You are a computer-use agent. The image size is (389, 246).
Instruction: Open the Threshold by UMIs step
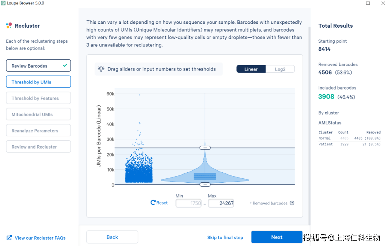[x=38, y=82]
